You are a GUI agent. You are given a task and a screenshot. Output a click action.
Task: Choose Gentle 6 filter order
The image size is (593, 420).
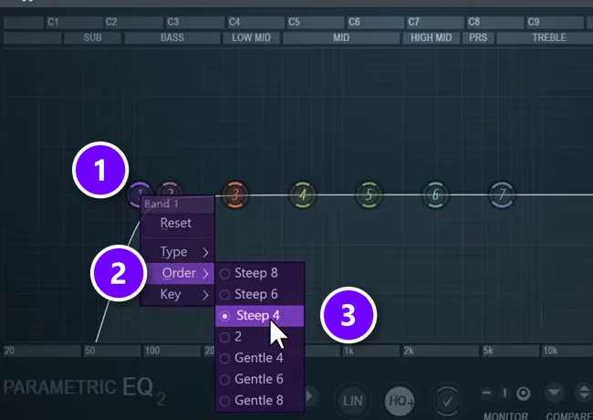click(x=260, y=379)
